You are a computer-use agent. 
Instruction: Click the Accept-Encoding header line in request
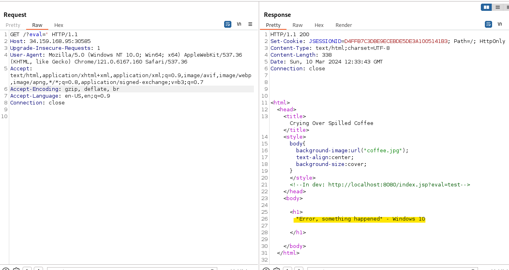[x=64, y=89]
